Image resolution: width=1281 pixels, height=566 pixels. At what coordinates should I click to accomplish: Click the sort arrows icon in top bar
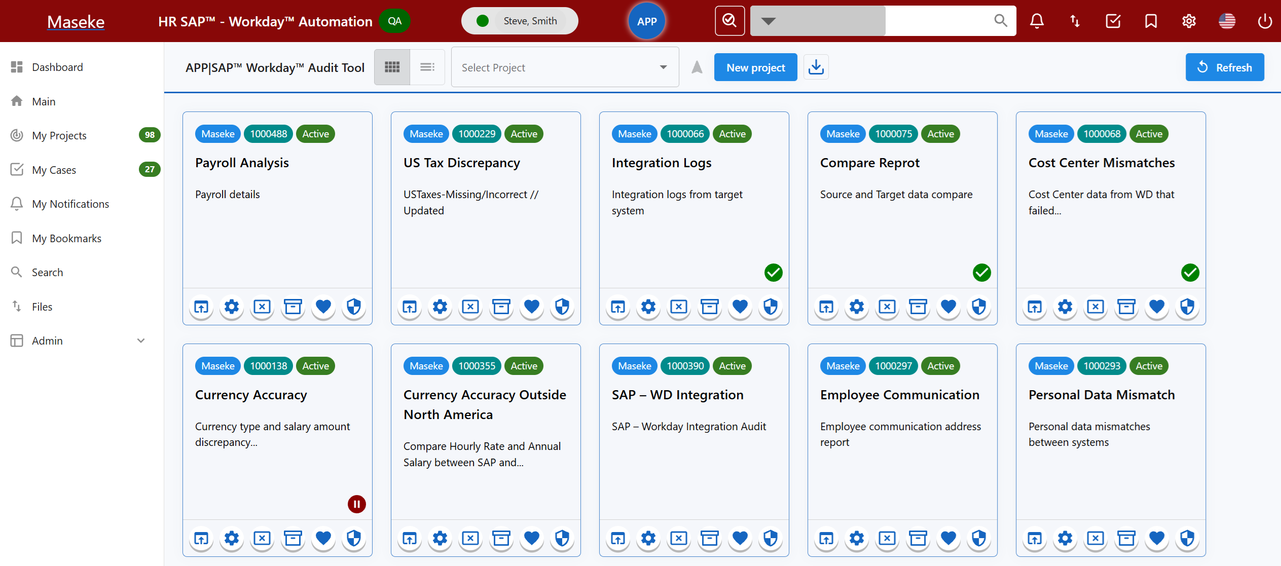point(1074,21)
